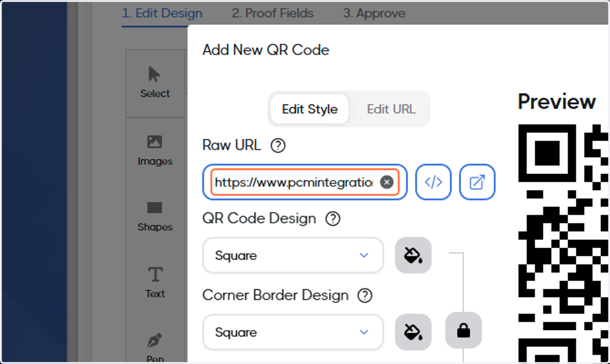Open the Corner Border Design fill color bucket
610x364 pixels.
point(413,332)
